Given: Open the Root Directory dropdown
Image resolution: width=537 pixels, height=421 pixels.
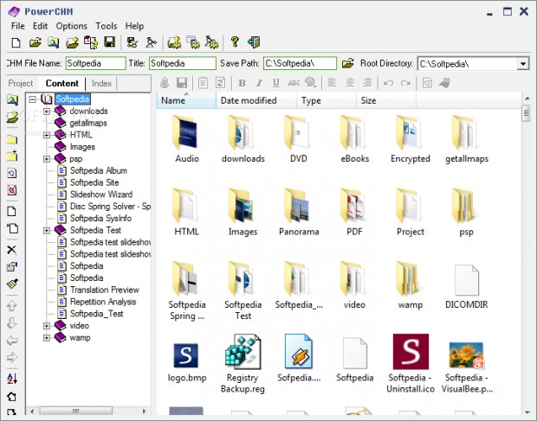Looking at the screenshot, I should click(523, 64).
